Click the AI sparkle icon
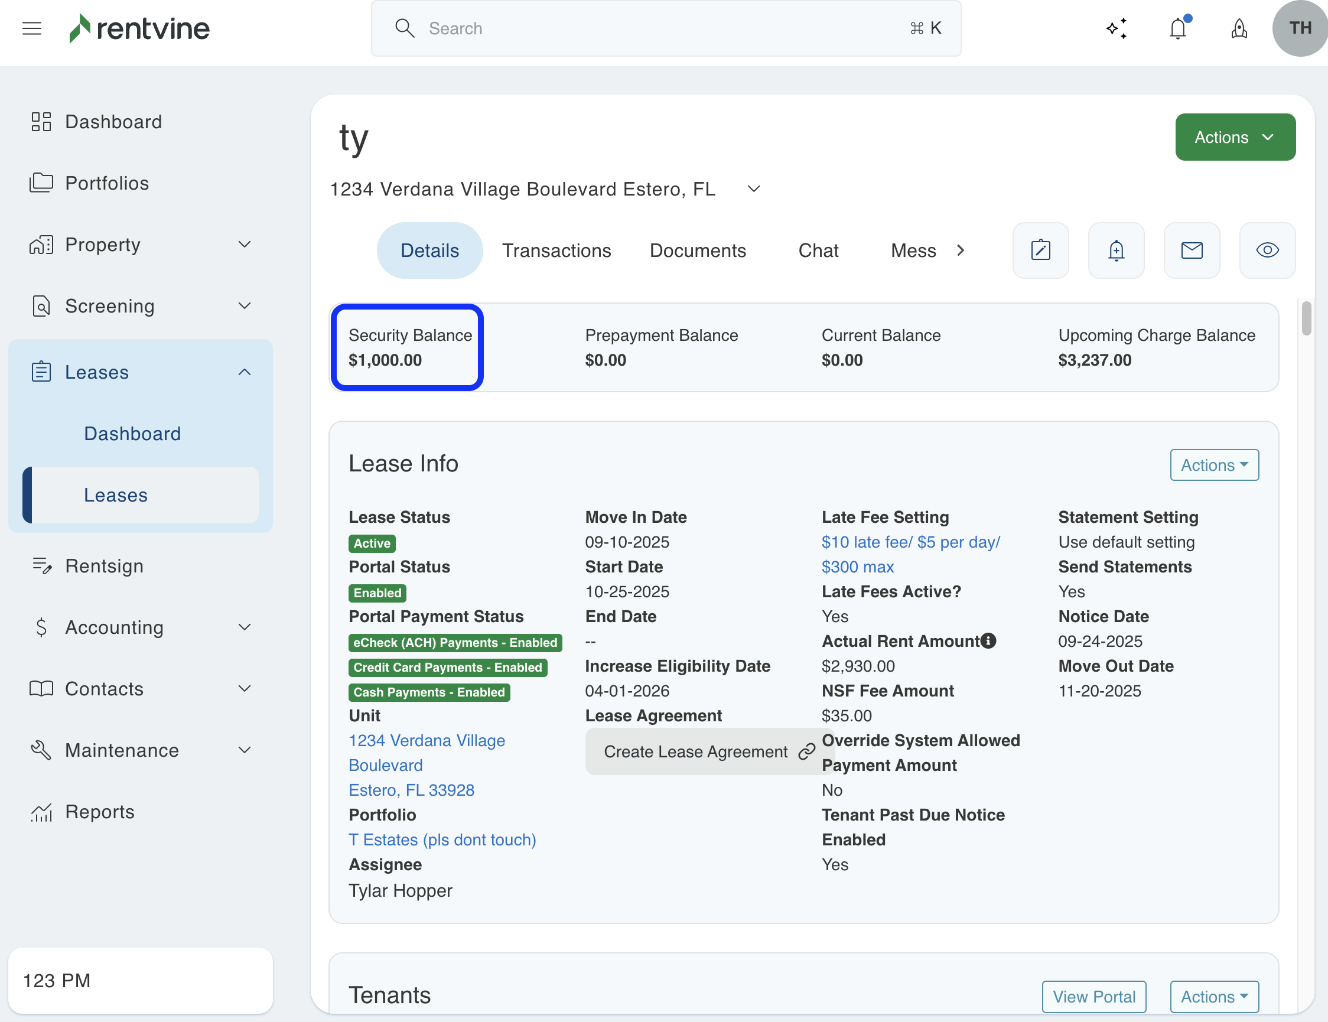 click(1117, 28)
